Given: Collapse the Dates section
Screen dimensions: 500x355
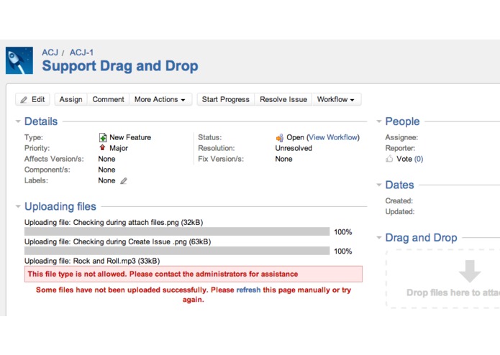Looking at the screenshot, I should [x=379, y=185].
